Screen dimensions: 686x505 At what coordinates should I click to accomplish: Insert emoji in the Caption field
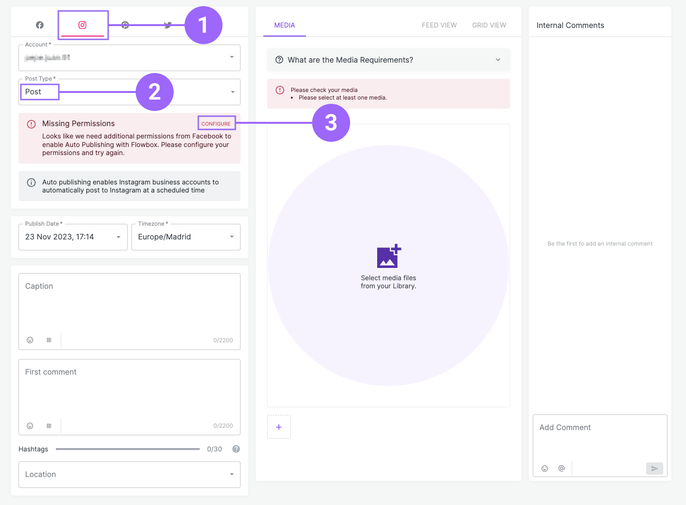(30, 340)
